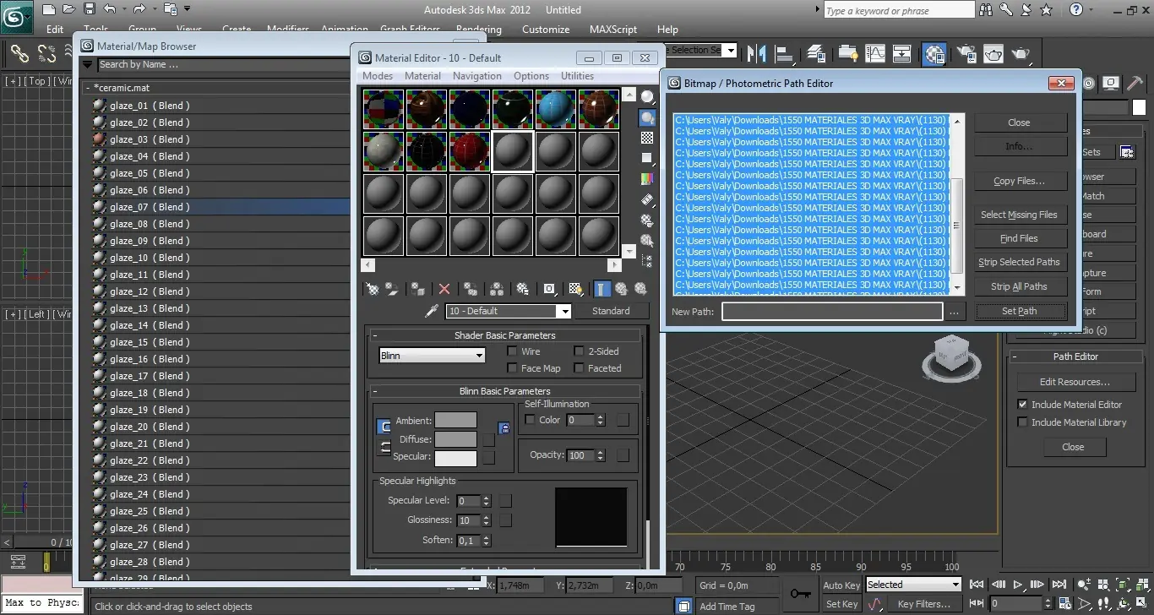
Task: Click the Material ID Channel icon
Action: 549,289
